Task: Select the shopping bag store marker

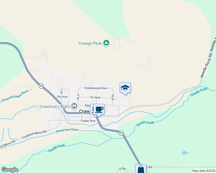Action: (141, 169)
